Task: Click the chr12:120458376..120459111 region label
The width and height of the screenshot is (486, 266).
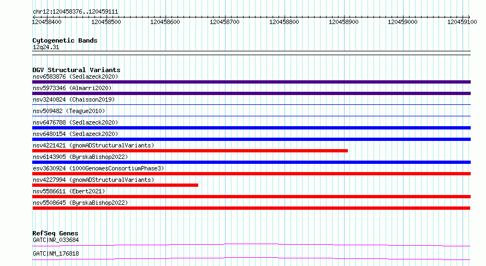Action: click(75, 12)
